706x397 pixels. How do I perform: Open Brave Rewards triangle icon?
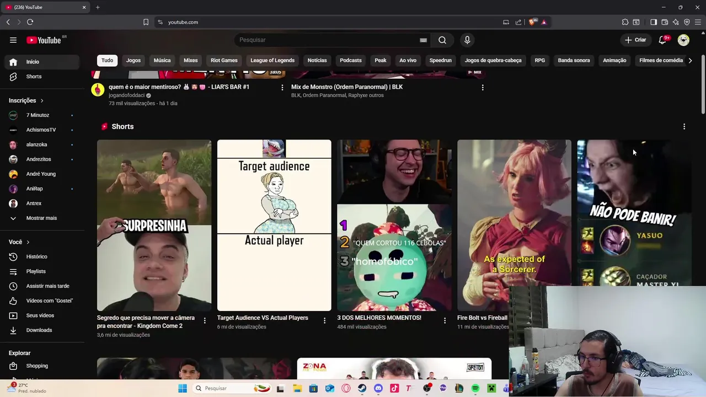point(544,22)
